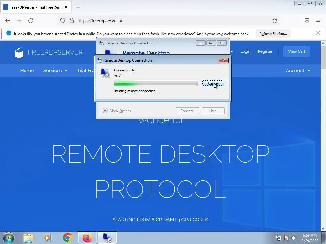
Task: Go forward in Firefox
Action: (x=19, y=21)
